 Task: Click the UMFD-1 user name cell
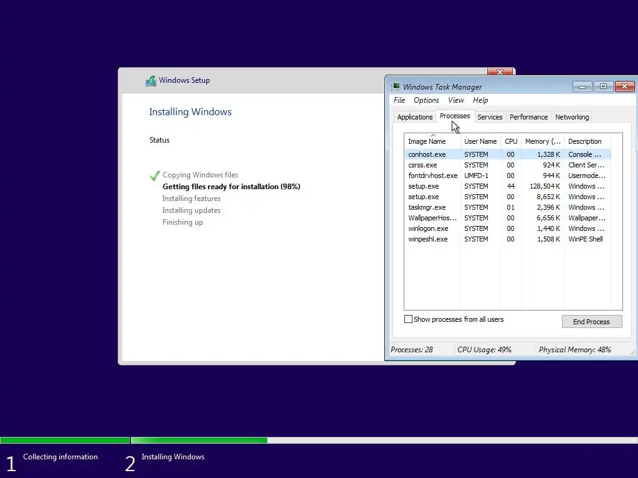click(x=476, y=176)
